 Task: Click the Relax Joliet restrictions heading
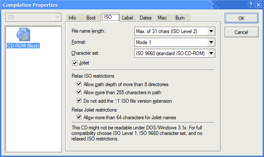tap(94, 110)
